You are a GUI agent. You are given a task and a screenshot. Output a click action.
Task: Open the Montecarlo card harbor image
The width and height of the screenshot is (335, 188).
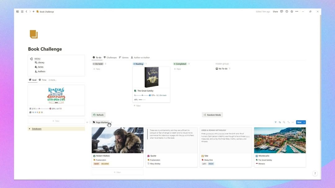(280, 140)
